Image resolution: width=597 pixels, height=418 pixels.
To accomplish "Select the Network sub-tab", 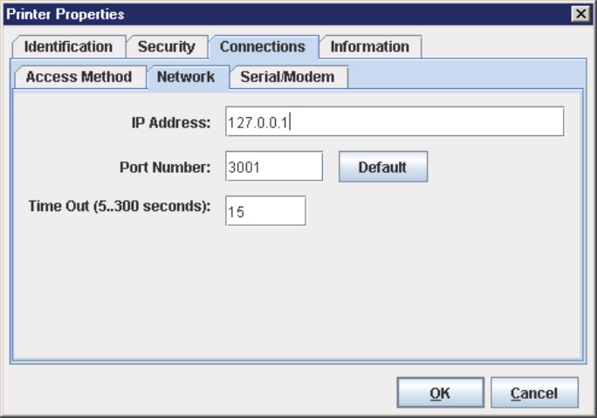I will (186, 77).
